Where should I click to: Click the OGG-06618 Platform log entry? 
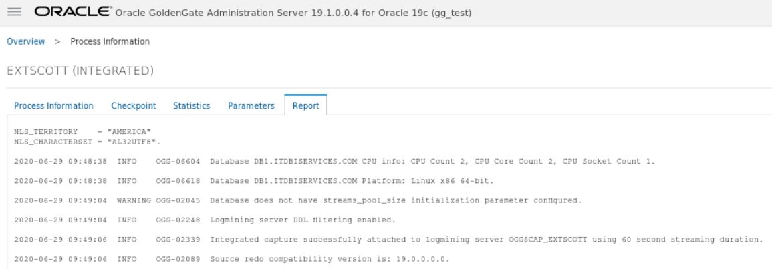(253, 181)
